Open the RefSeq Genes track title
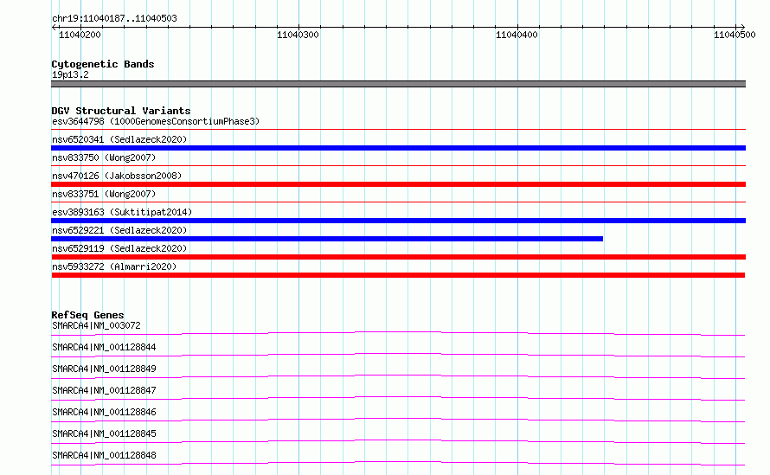Image resolution: width=770 pixels, height=475 pixels. click(x=87, y=315)
